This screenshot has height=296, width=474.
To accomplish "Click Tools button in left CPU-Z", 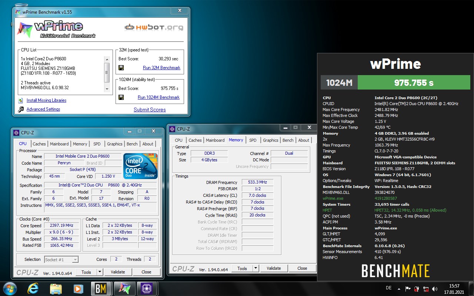I will (x=86, y=272).
